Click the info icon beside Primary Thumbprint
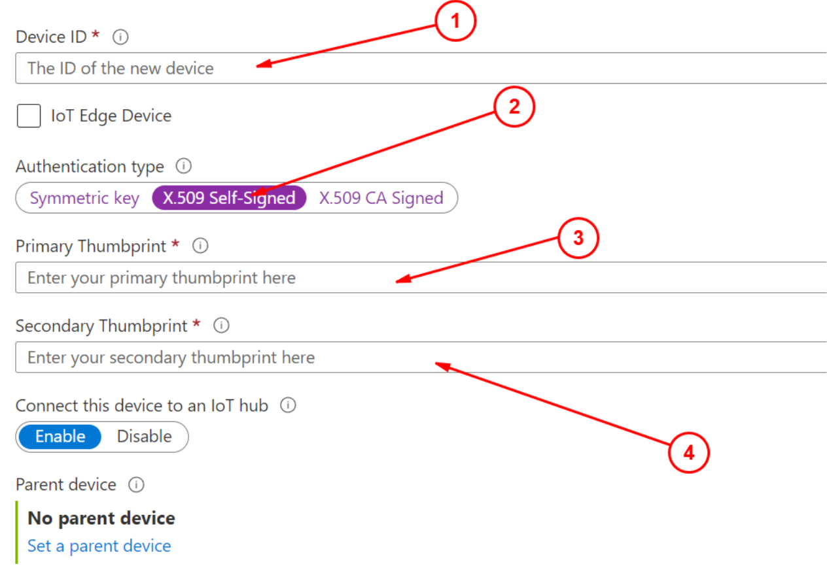827x581 pixels. click(200, 246)
